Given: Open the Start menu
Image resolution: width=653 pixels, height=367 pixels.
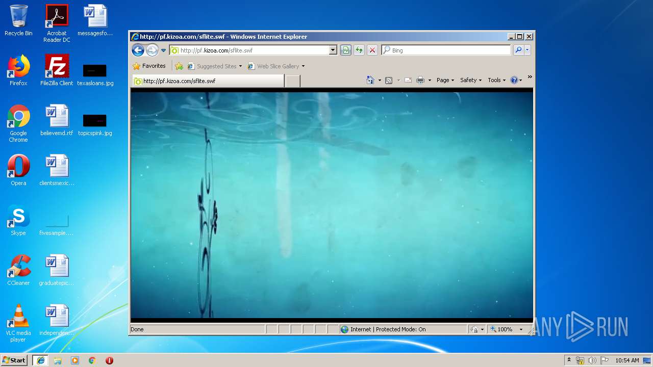Looking at the screenshot, I should click(14, 360).
